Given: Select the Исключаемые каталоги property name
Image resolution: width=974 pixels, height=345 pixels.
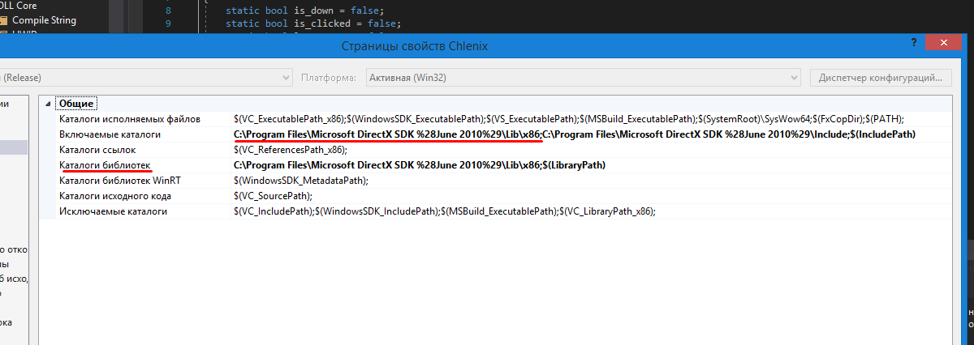Looking at the screenshot, I should 113,211.
